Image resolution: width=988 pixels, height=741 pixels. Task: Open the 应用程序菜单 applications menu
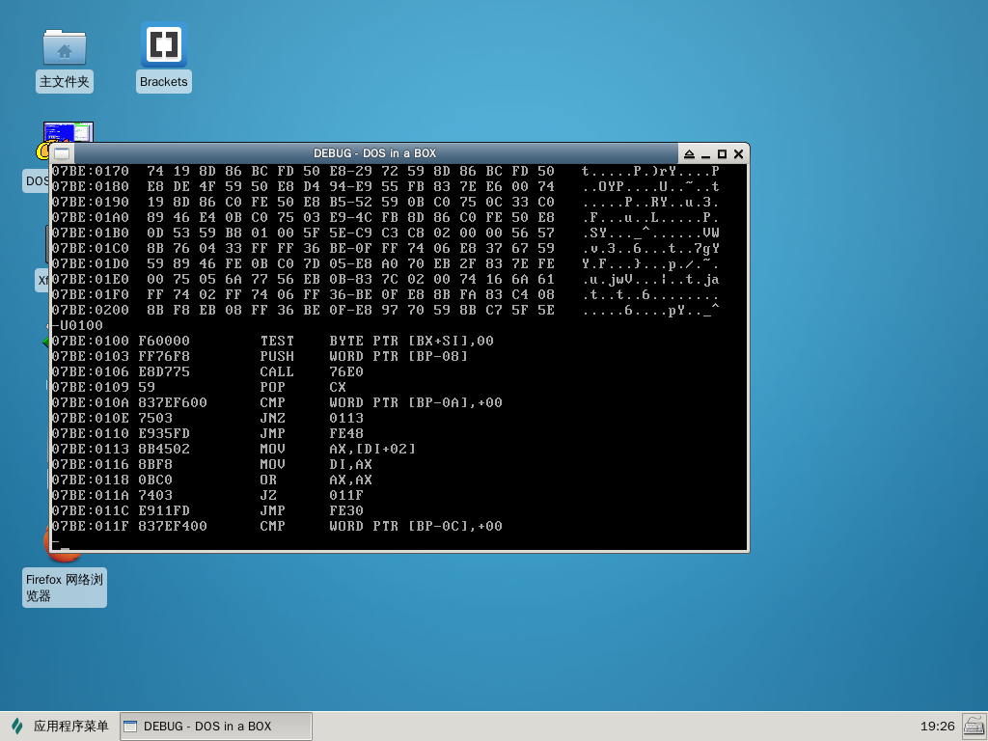pyautogui.click(x=60, y=726)
